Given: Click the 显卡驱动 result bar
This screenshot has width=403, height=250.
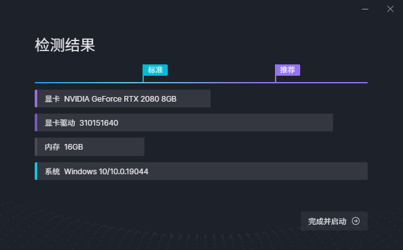Looking at the screenshot, I should point(184,122).
